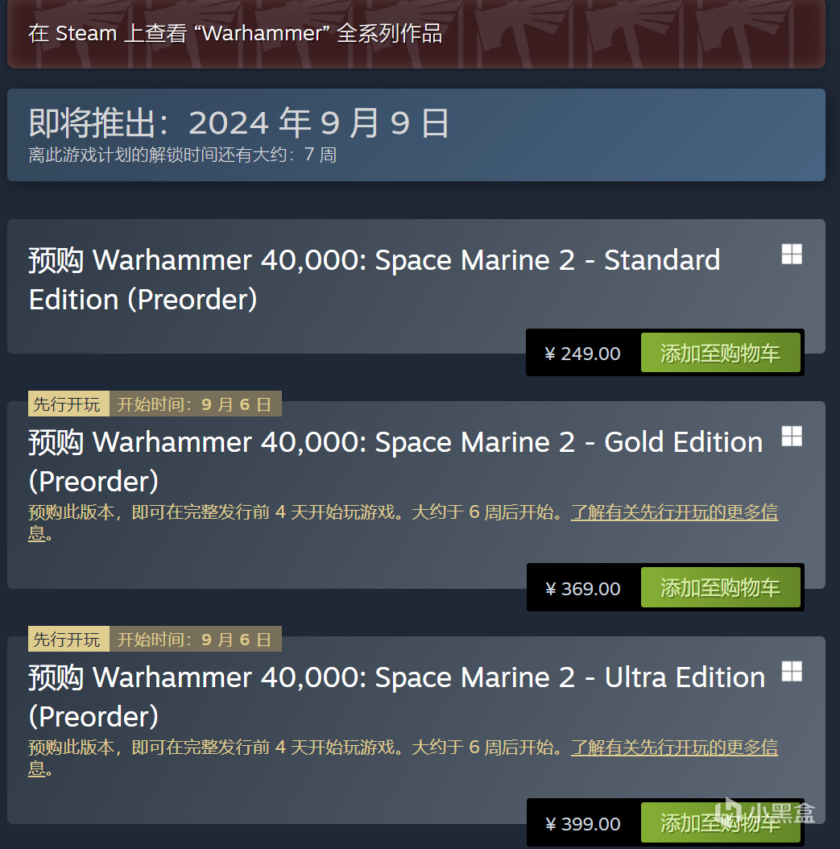Add Gold Edition to the cart
The height and width of the screenshot is (849, 840).
tap(720, 587)
